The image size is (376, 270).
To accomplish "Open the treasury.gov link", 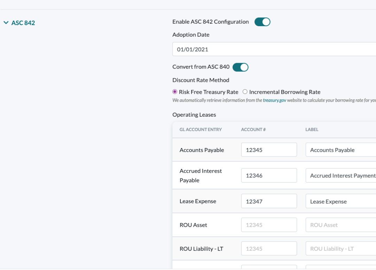I will 275,100.
